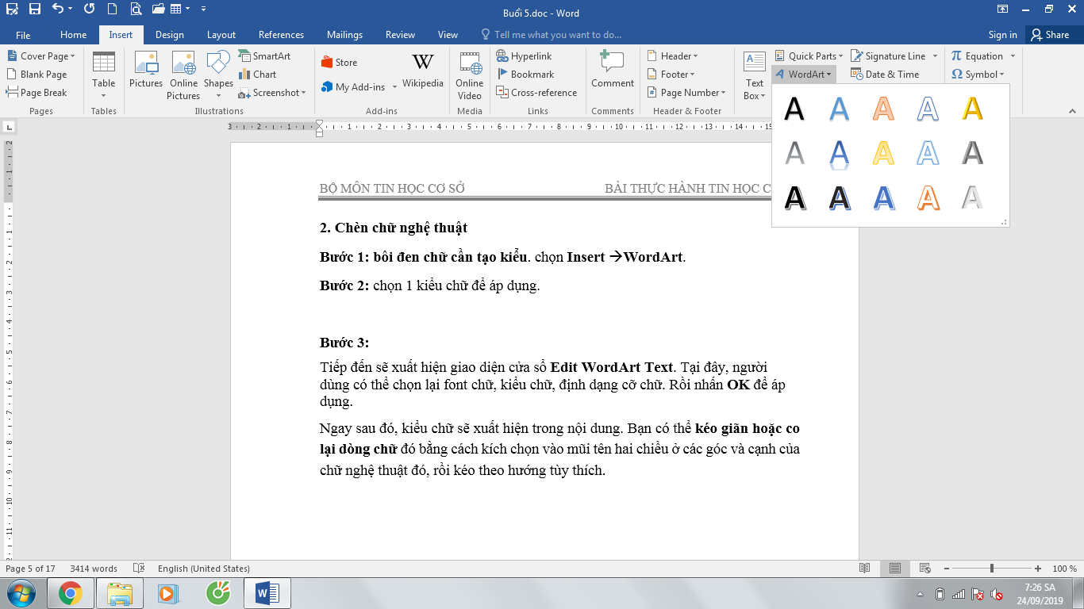Switch to Web Layout view in status bar
Screen dimensions: 1084x609
tap(924, 569)
